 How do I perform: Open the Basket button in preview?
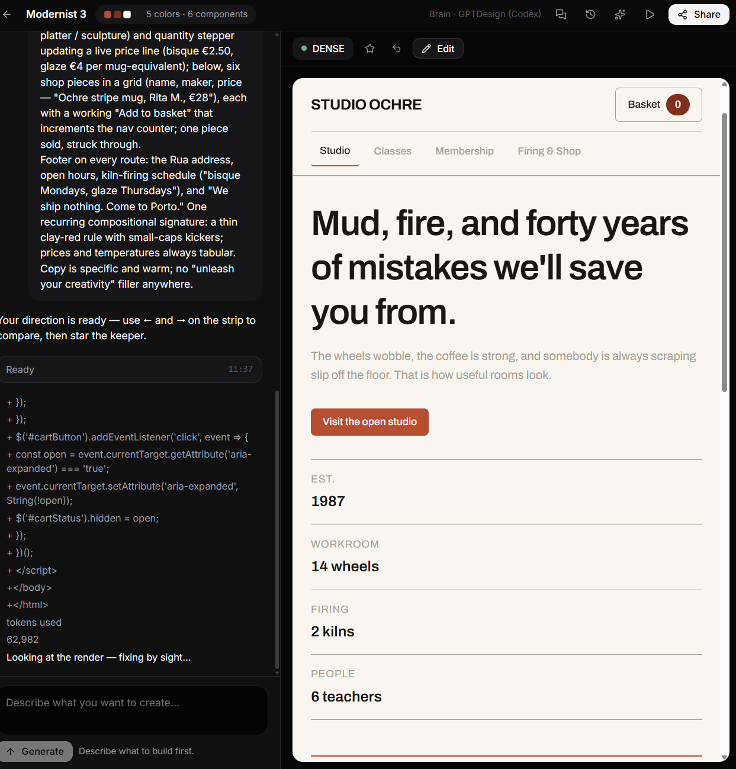click(658, 105)
